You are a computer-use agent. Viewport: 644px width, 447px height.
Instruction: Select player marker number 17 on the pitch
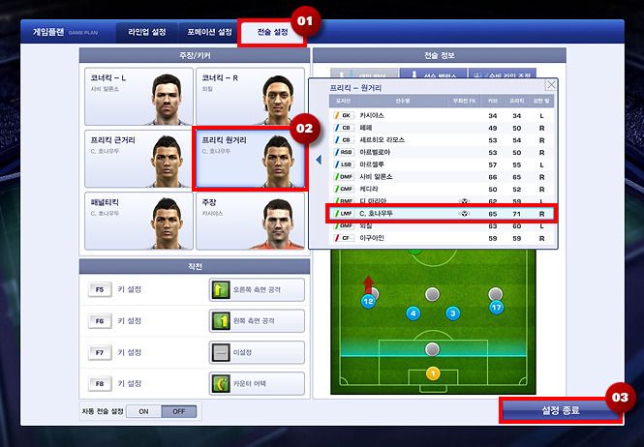(x=496, y=307)
